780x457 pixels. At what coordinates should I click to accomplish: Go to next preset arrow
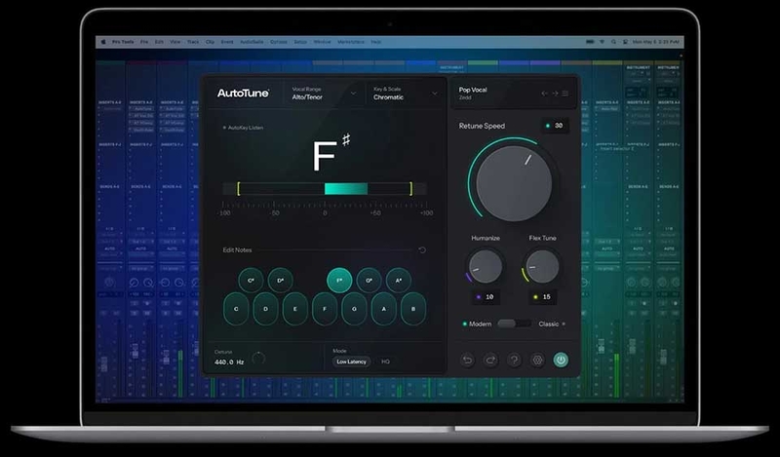(x=555, y=94)
